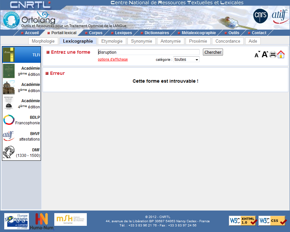
Task: Switch to the Etymologie tab
Action: 112,41
